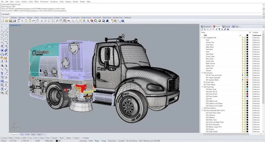Click the Open file folder icon
The image size is (265, 142).
pos(6,21)
